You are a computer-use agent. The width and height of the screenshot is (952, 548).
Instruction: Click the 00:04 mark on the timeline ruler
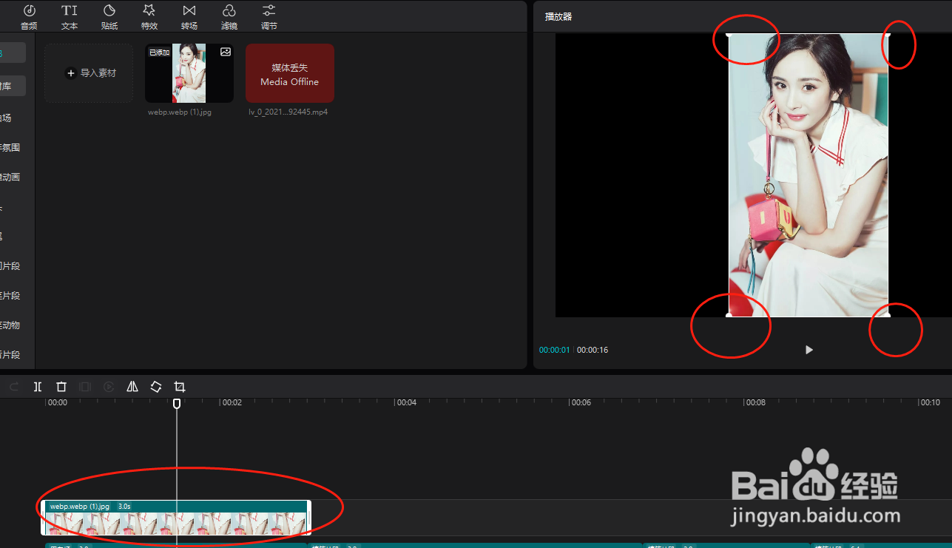tap(407, 403)
